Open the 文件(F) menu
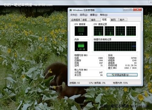Viewport: 152px width, 110px height. coord(74,15)
